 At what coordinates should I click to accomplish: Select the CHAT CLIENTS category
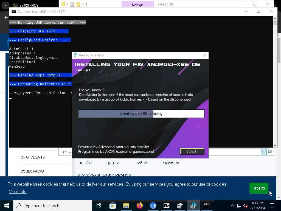point(32,157)
